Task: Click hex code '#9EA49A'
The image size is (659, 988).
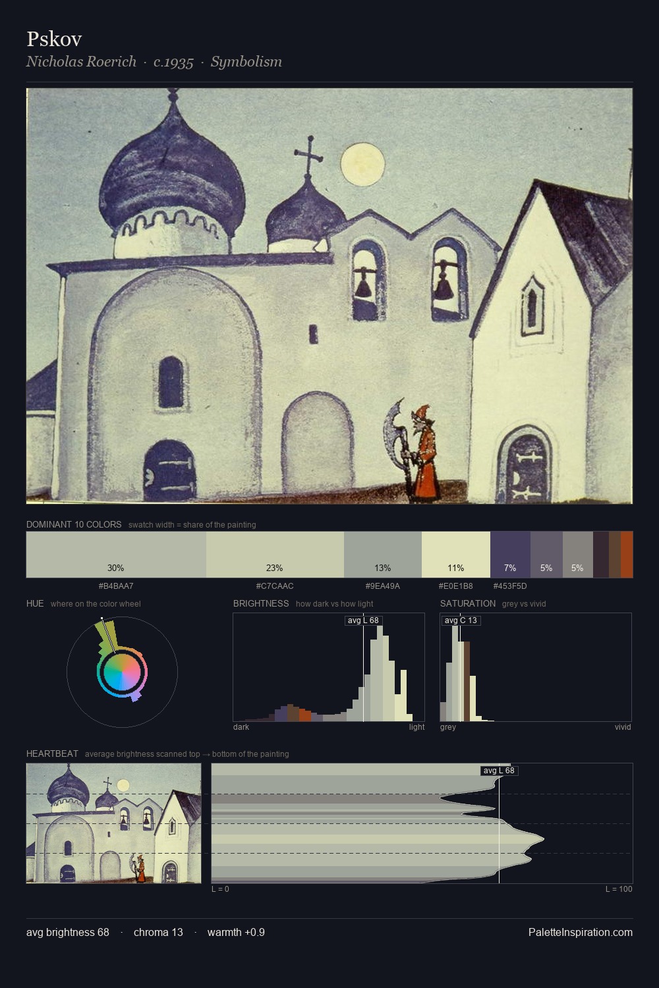Action: (383, 586)
